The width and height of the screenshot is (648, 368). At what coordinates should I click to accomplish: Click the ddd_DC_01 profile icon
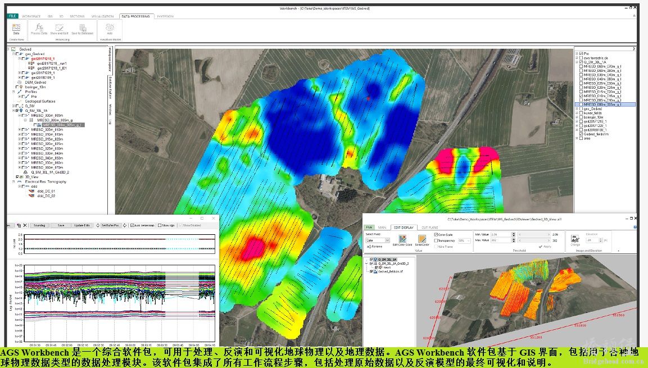31,191
